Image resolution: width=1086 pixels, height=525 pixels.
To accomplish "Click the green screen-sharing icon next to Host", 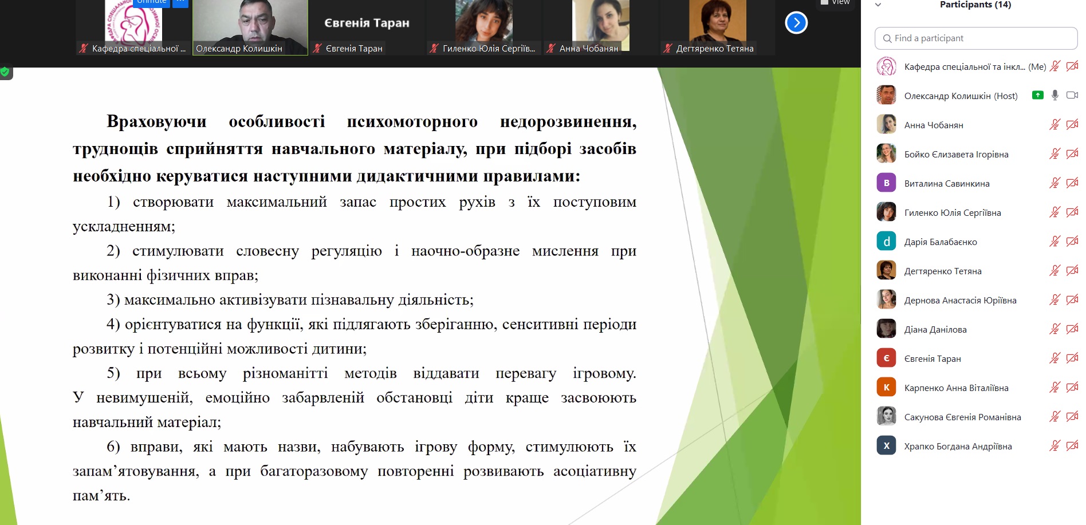I will point(1037,96).
